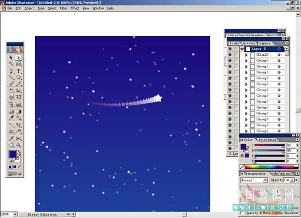Viewport: 301px width, 218px height.
Task: Select the Column Graph tool
Action: click(x=19, y=104)
